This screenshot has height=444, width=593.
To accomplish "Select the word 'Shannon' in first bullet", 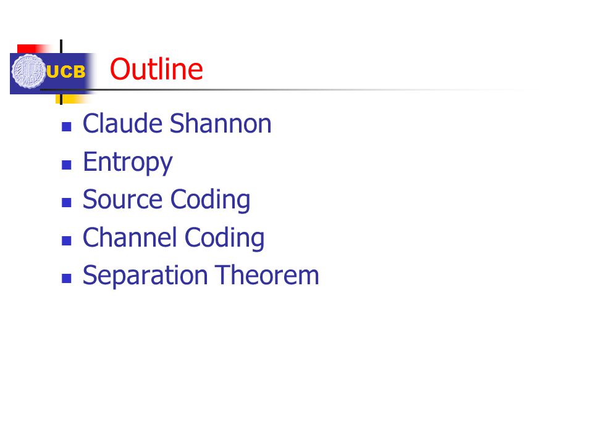I will (x=221, y=123).
